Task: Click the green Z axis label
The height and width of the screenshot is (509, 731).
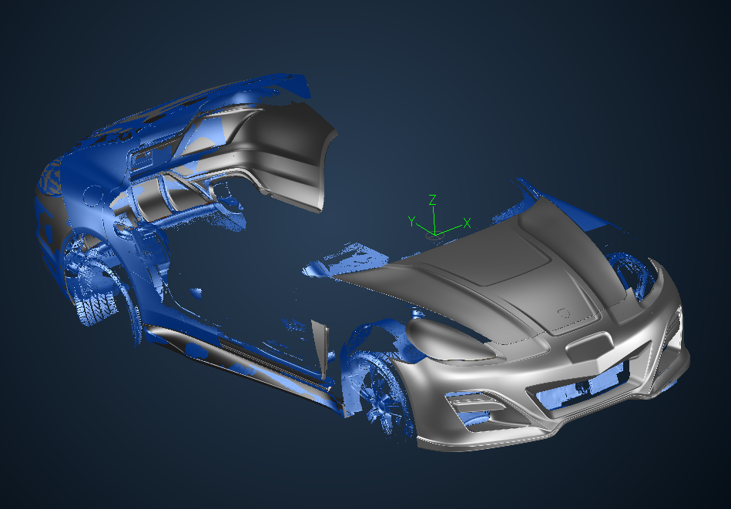Action: [433, 200]
